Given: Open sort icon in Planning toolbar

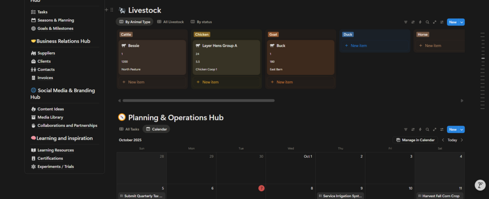Looking at the screenshot, I should pyautogui.click(x=413, y=129).
